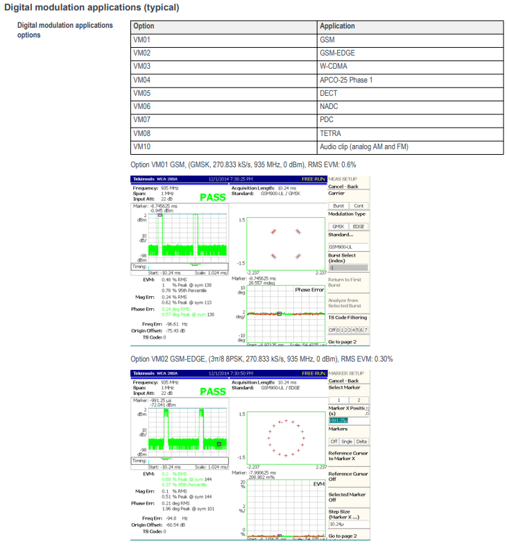Click Cancel - Back in MARKER SETUP menu

[x=343, y=381]
